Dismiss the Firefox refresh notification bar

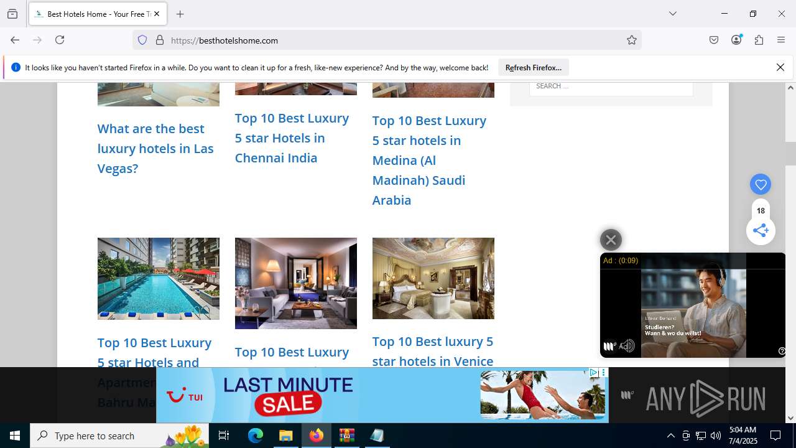780,67
